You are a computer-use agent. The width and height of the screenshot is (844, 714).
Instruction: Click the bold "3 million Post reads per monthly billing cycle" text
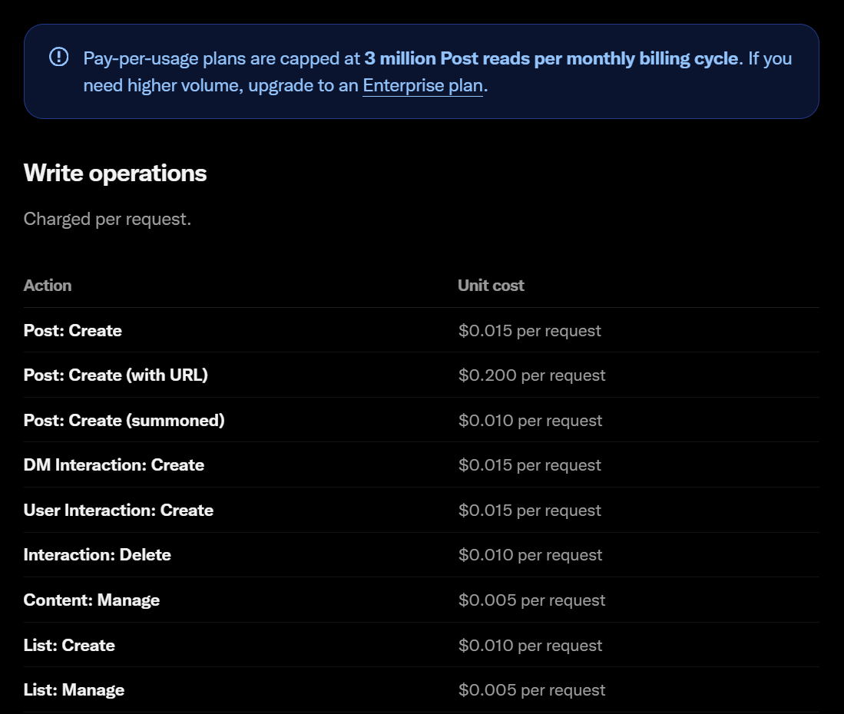coord(551,58)
